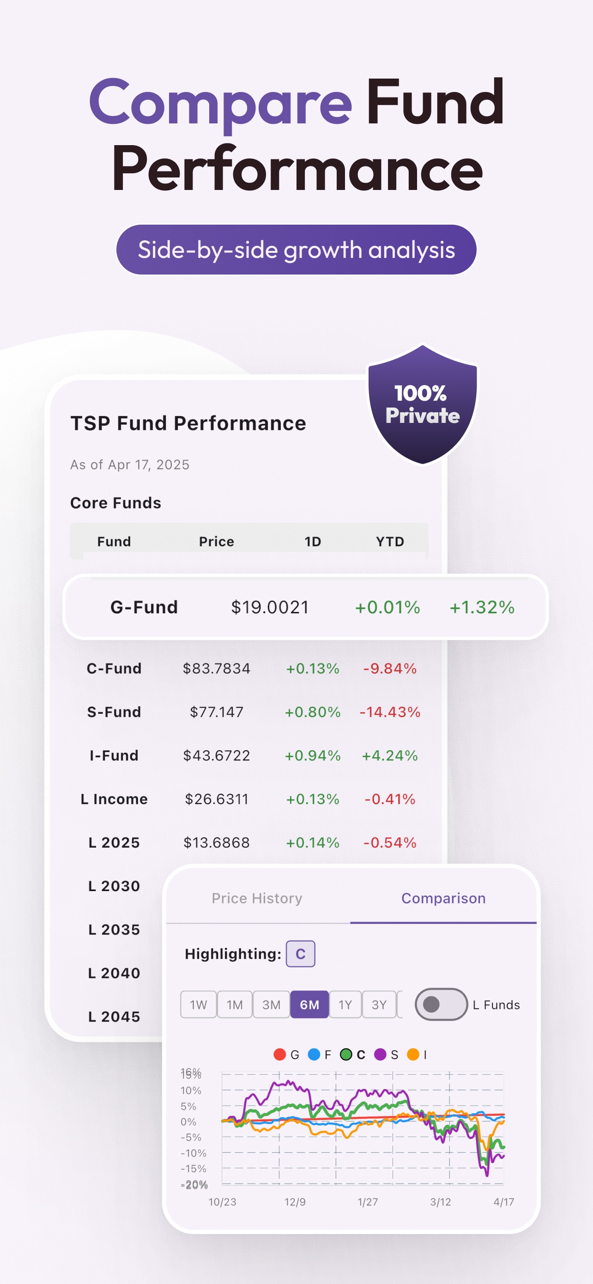This screenshot has height=1284, width=593.
Task: Choose the 1M time range button
Action: pos(235,1004)
